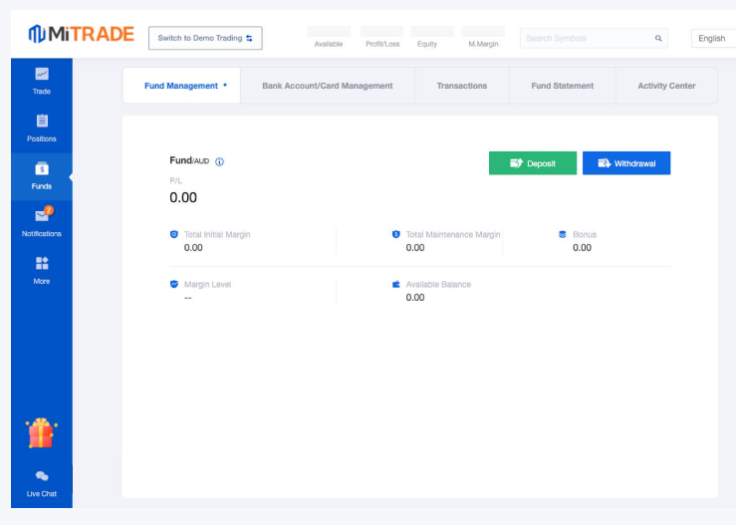The height and width of the screenshot is (525, 736).
Task: Click the info icon beside Fund/AUD
Action: (x=220, y=161)
